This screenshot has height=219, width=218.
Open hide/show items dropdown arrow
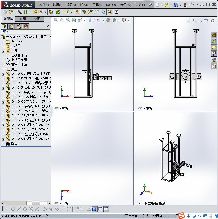pyautogui.click(x=103, y=20)
